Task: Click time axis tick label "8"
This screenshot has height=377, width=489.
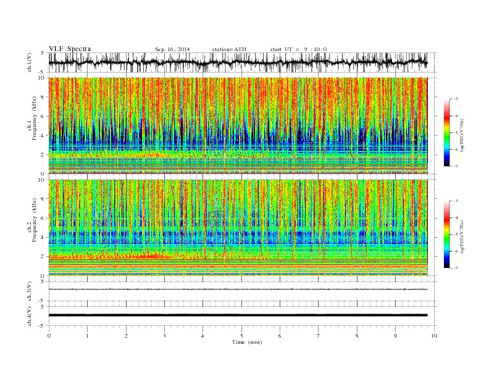Action: coord(357,336)
